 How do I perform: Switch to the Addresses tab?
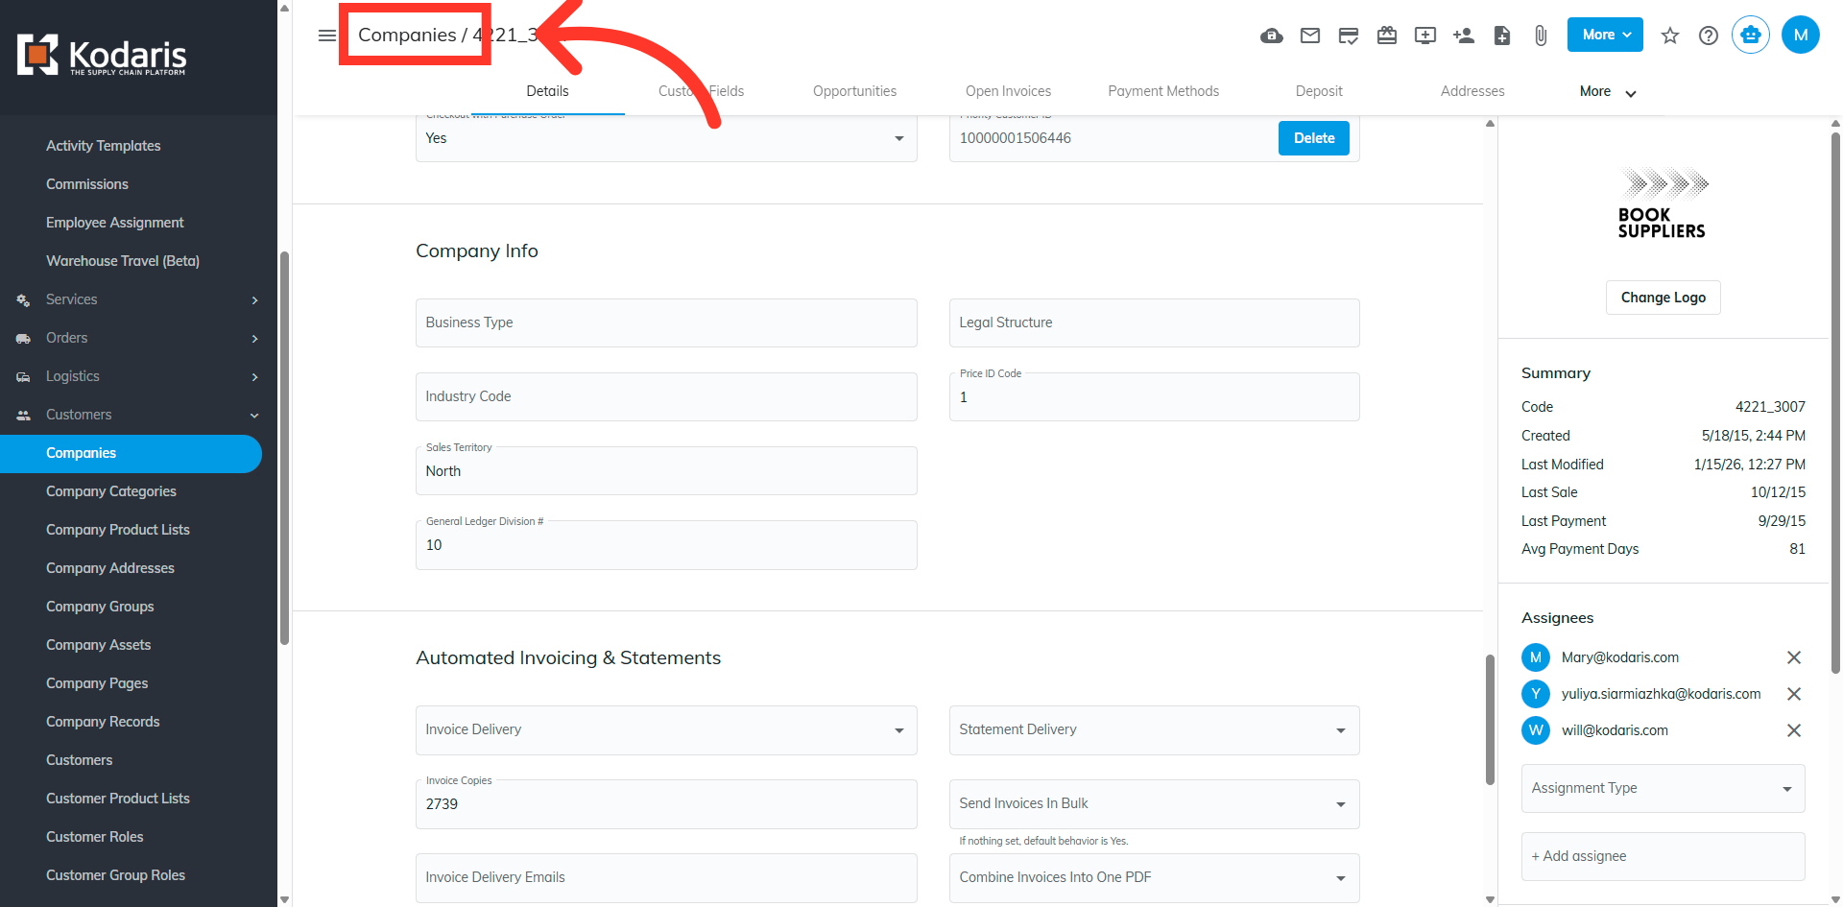(x=1472, y=91)
